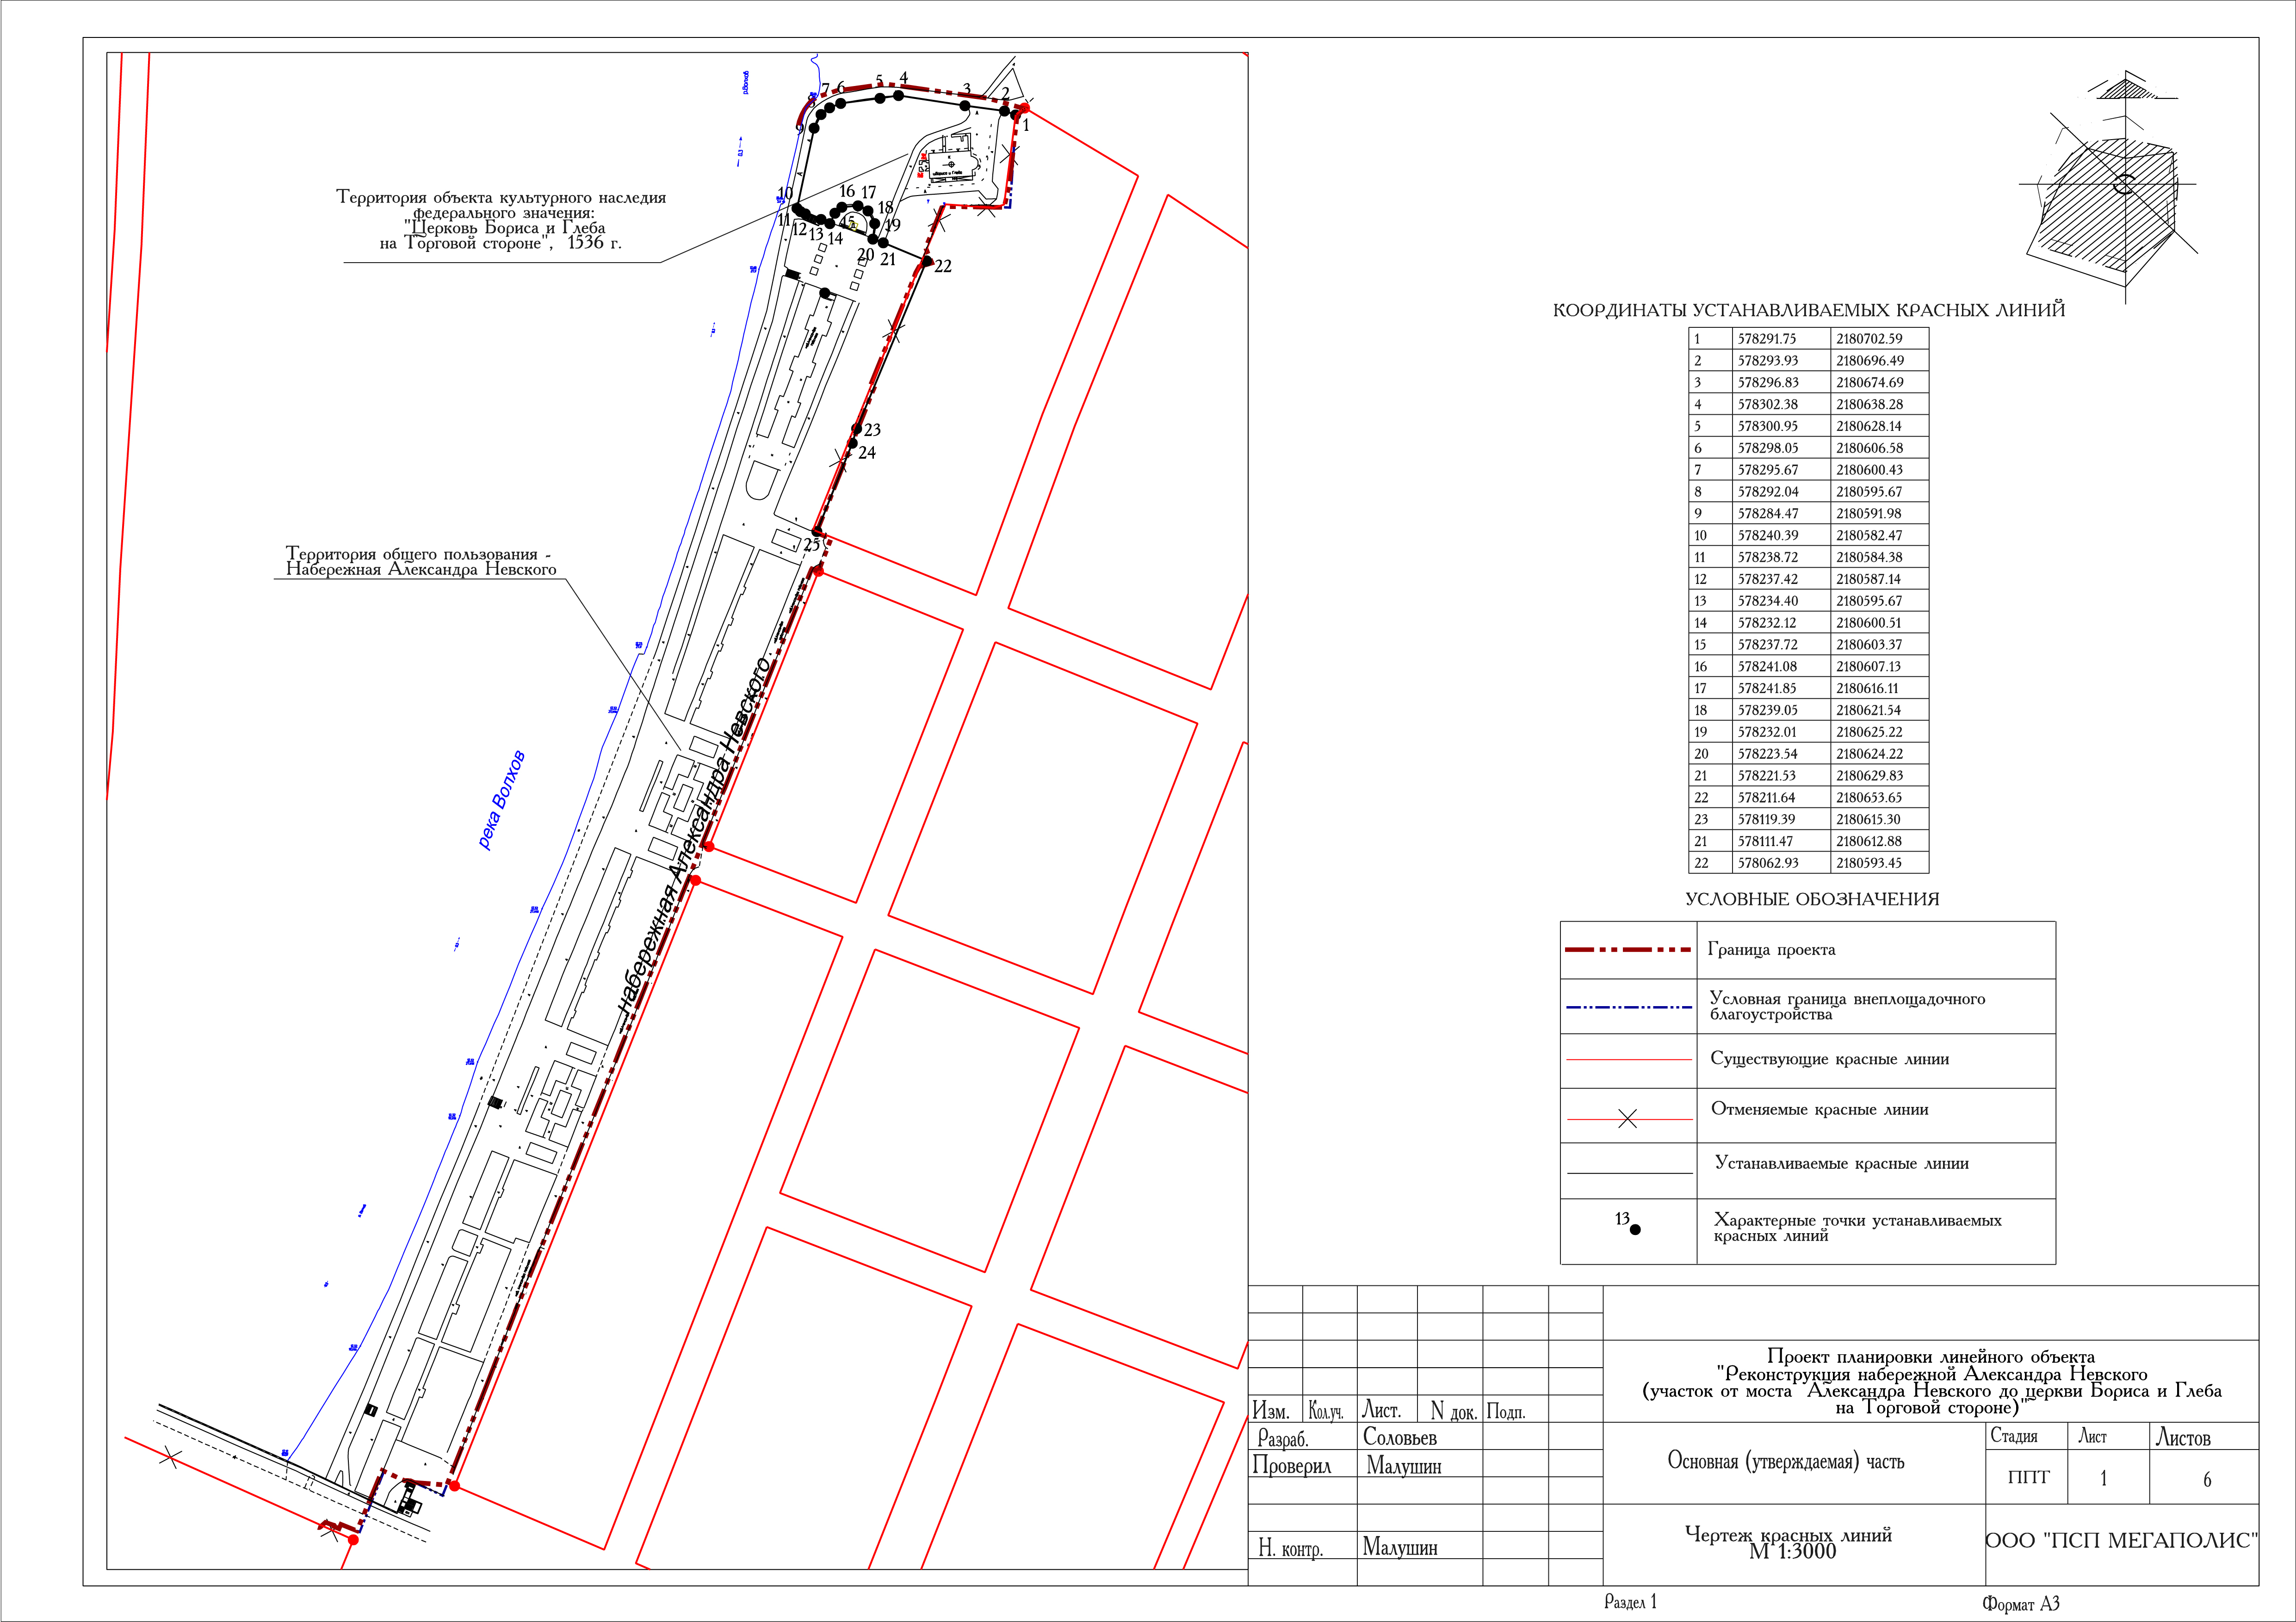Select the heading УСЛОВНЫЕ ОБОЗНАЧЕНИЯ
The image size is (2296, 1622).
(x=1812, y=898)
